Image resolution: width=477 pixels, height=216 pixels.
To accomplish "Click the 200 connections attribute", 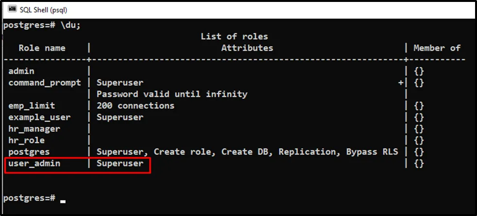I will click(135, 106).
